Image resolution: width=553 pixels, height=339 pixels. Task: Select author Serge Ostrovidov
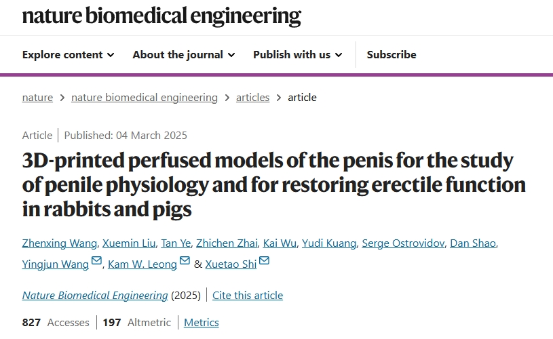tap(402, 243)
